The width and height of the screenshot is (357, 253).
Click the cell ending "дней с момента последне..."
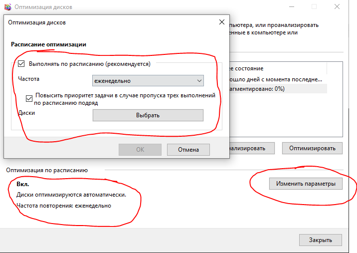tap(276, 79)
